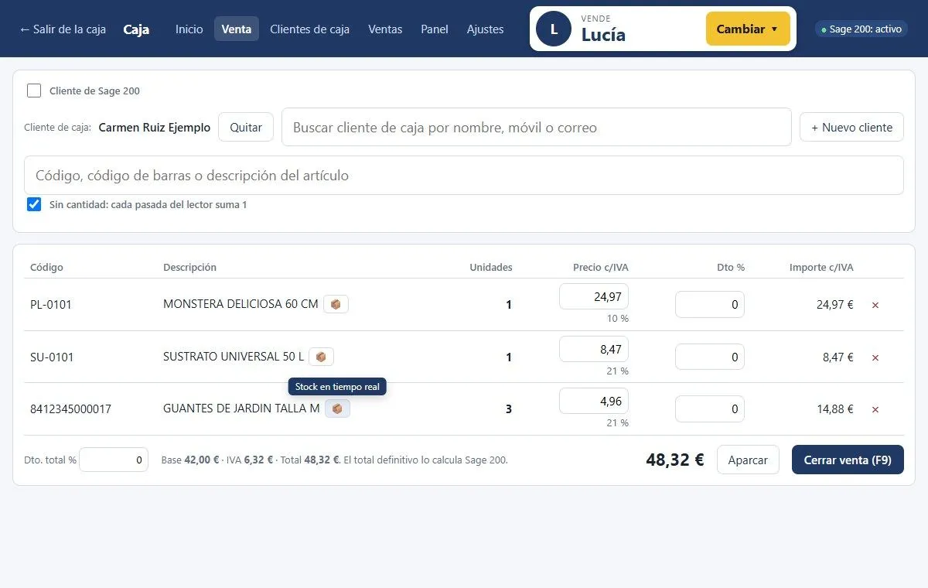
Task: Focus the customer search field
Action: click(537, 127)
